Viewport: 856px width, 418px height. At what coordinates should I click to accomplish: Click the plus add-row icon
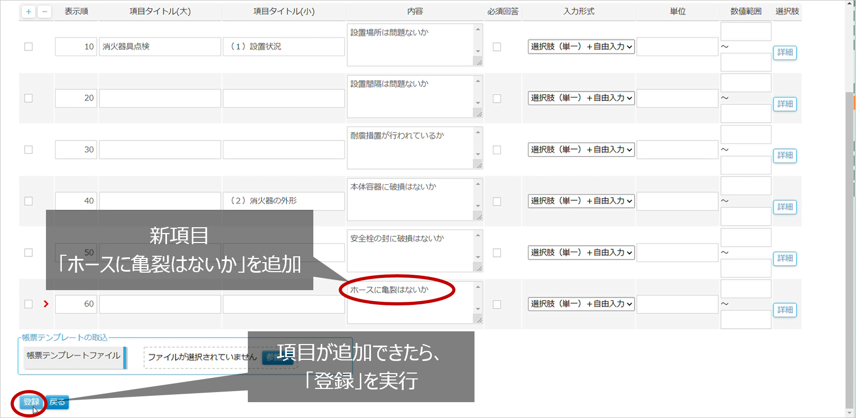pos(29,12)
